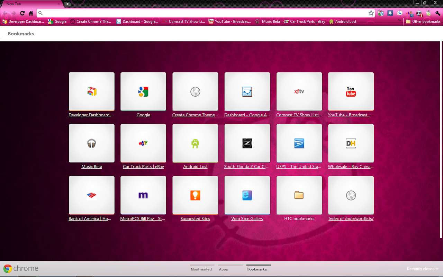Click the Comcast TV Show Listi... link
443x277 pixels.
coord(299,115)
